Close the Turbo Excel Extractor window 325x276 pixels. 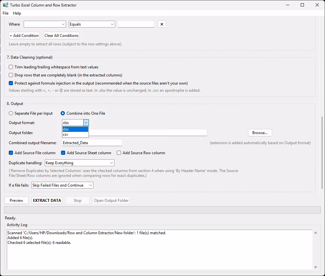point(317,5)
